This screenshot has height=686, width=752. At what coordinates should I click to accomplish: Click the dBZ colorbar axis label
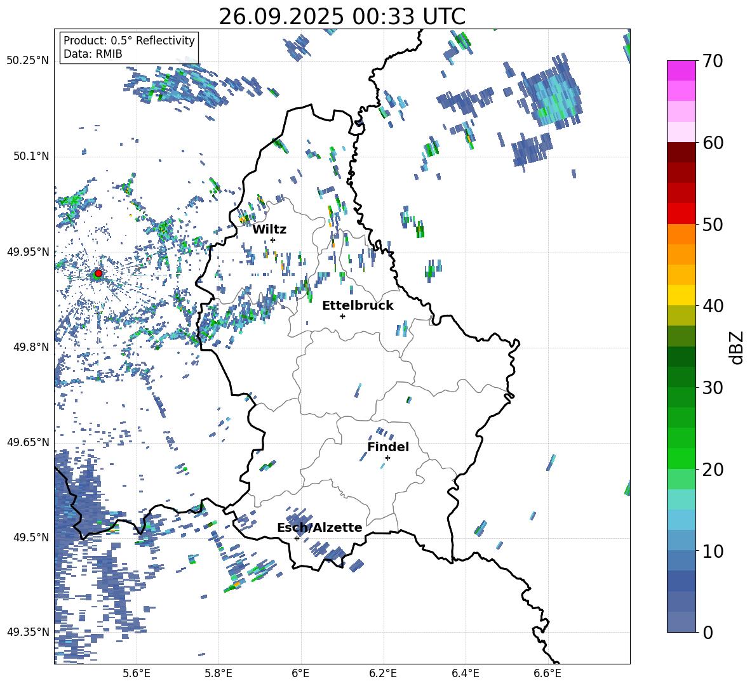[737, 347]
